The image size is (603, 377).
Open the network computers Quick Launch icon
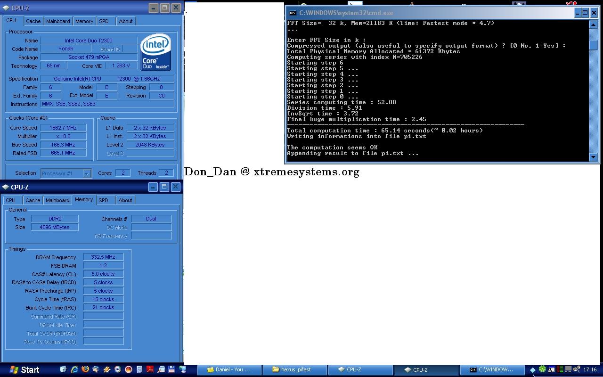coord(183,369)
